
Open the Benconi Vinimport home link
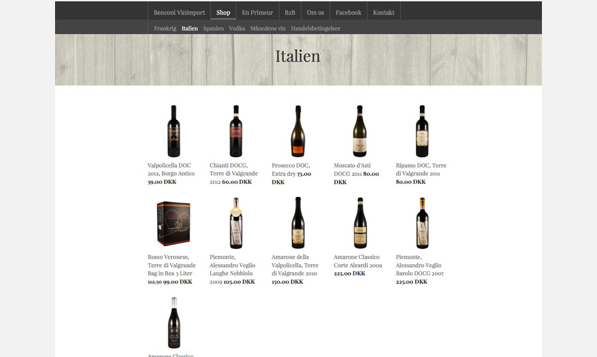[x=179, y=13]
